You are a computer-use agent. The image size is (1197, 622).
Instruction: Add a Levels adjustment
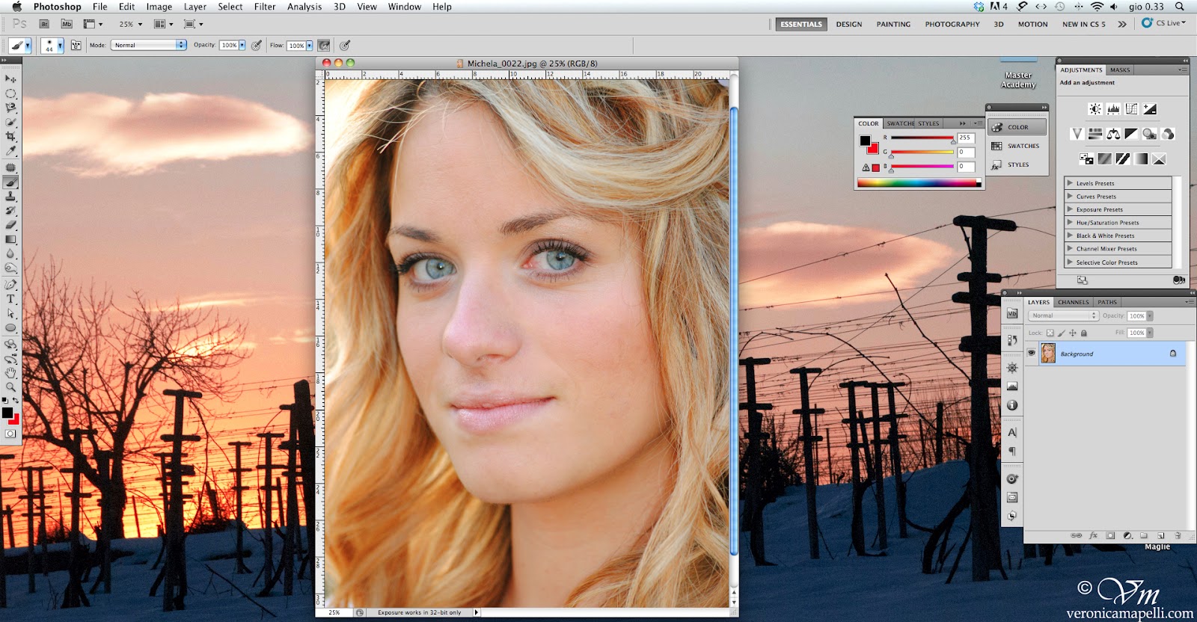1113,109
